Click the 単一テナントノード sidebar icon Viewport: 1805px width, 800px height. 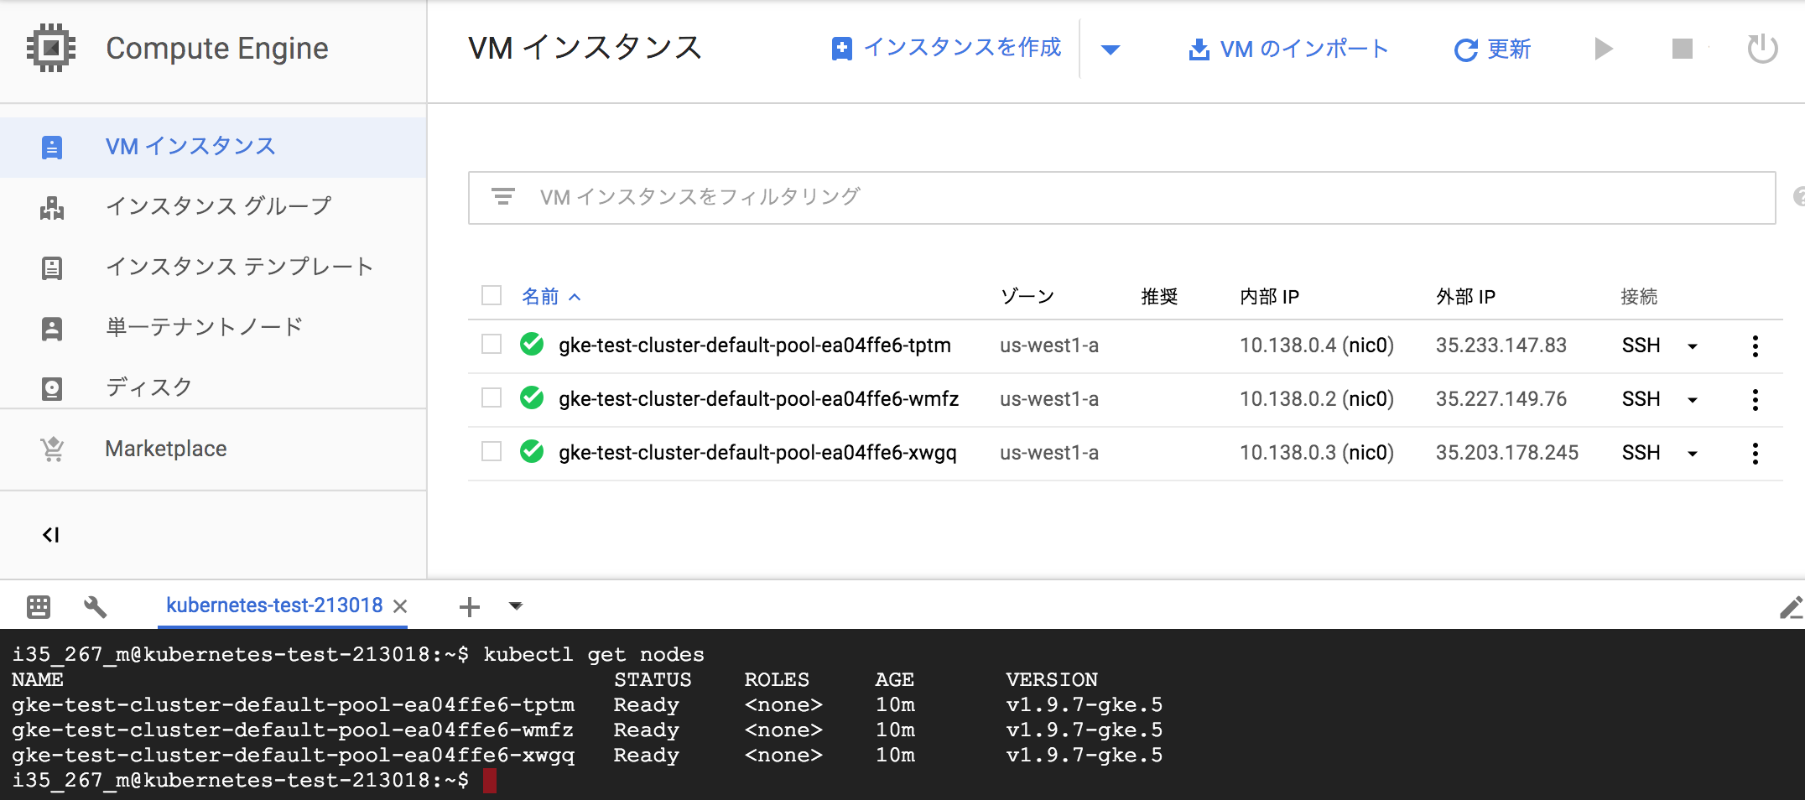(x=52, y=328)
